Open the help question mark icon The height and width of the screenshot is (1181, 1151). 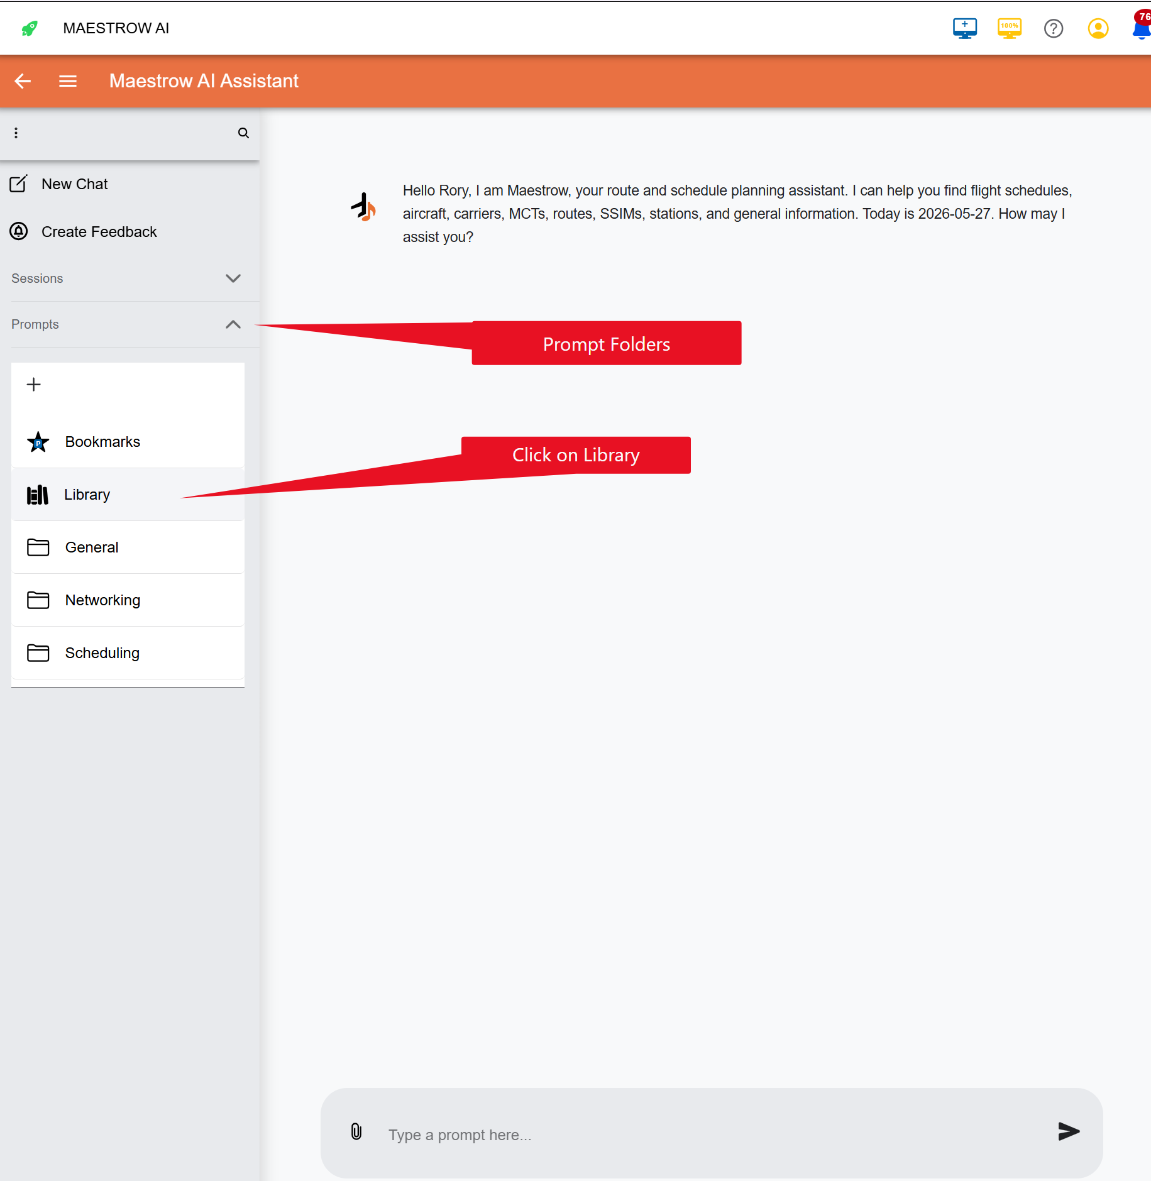tap(1053, 28)
